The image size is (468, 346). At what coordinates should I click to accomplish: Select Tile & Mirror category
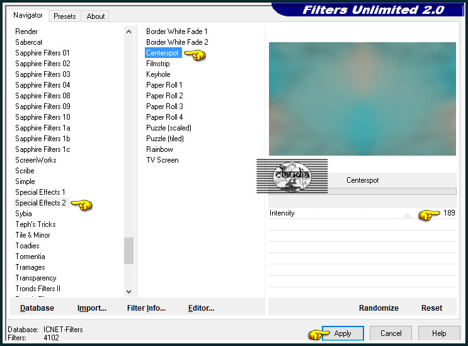(33, 235)
